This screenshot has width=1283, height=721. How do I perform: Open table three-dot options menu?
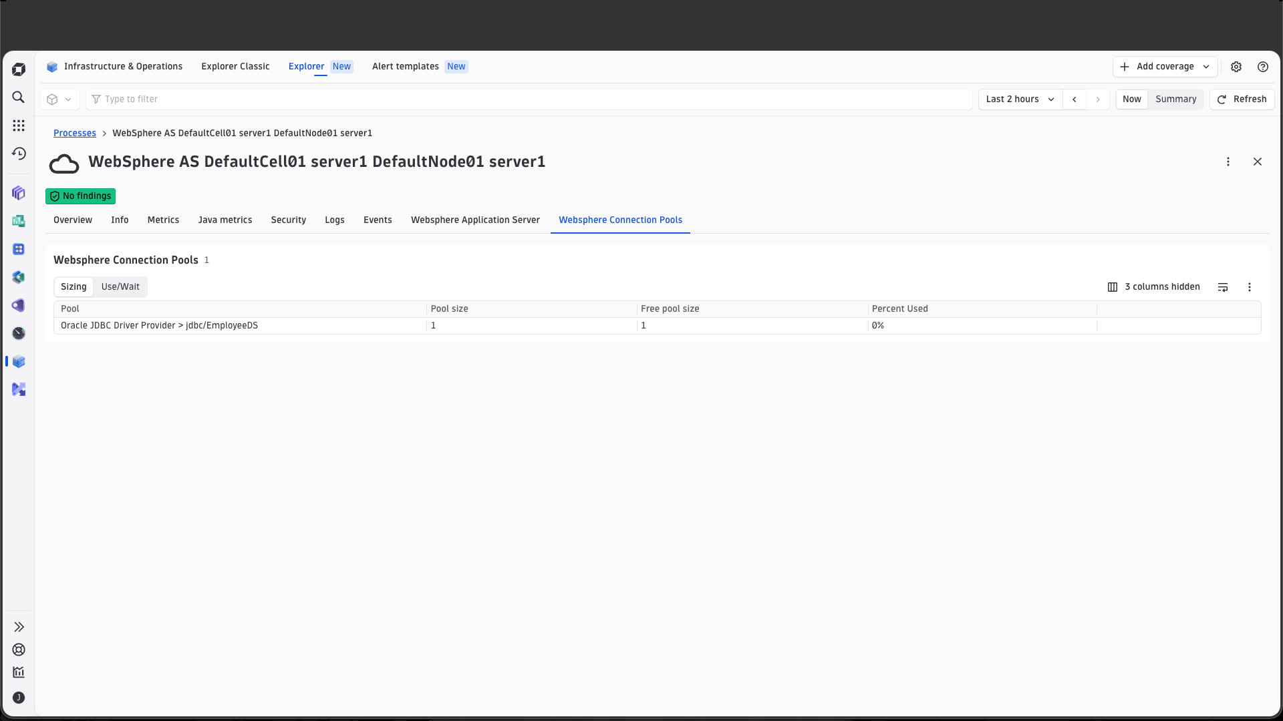(x=1250, y=287)
